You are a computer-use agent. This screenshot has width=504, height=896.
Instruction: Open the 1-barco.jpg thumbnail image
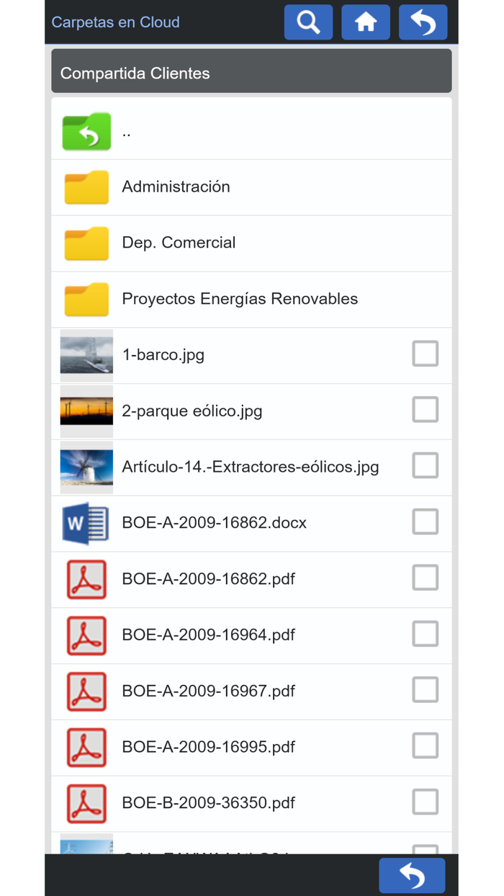point(86,355)
